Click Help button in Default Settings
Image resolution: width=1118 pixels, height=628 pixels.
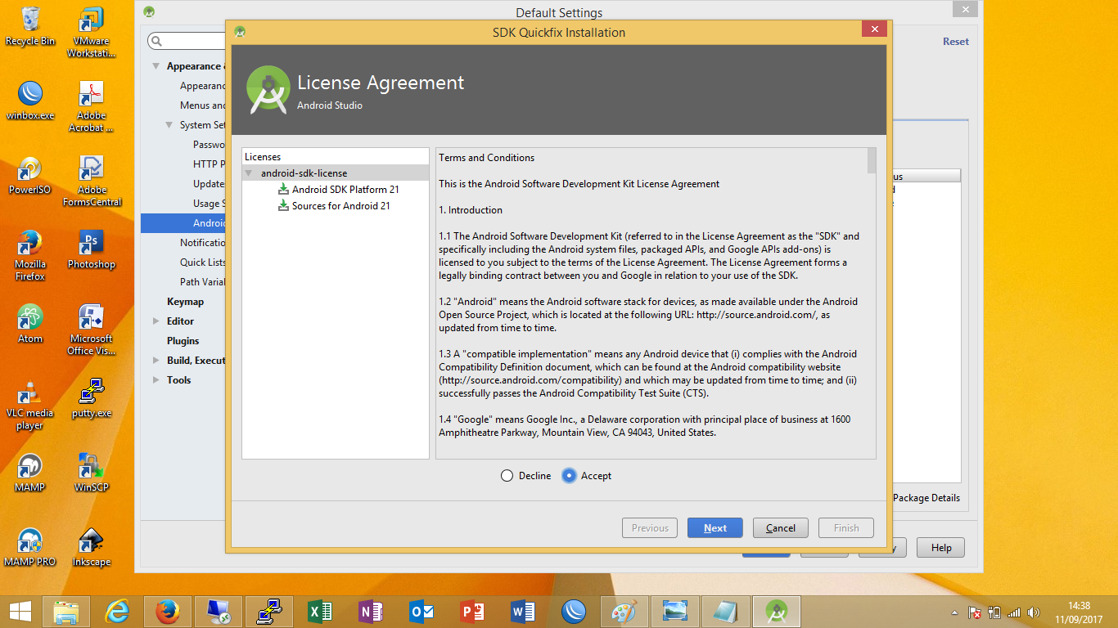click(x=940, y=548)
